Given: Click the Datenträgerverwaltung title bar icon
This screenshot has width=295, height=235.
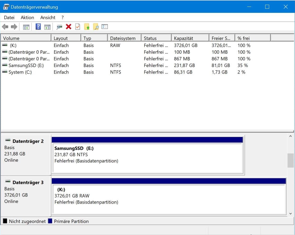Looking at the screenshot, I should (x=6, y=7).
